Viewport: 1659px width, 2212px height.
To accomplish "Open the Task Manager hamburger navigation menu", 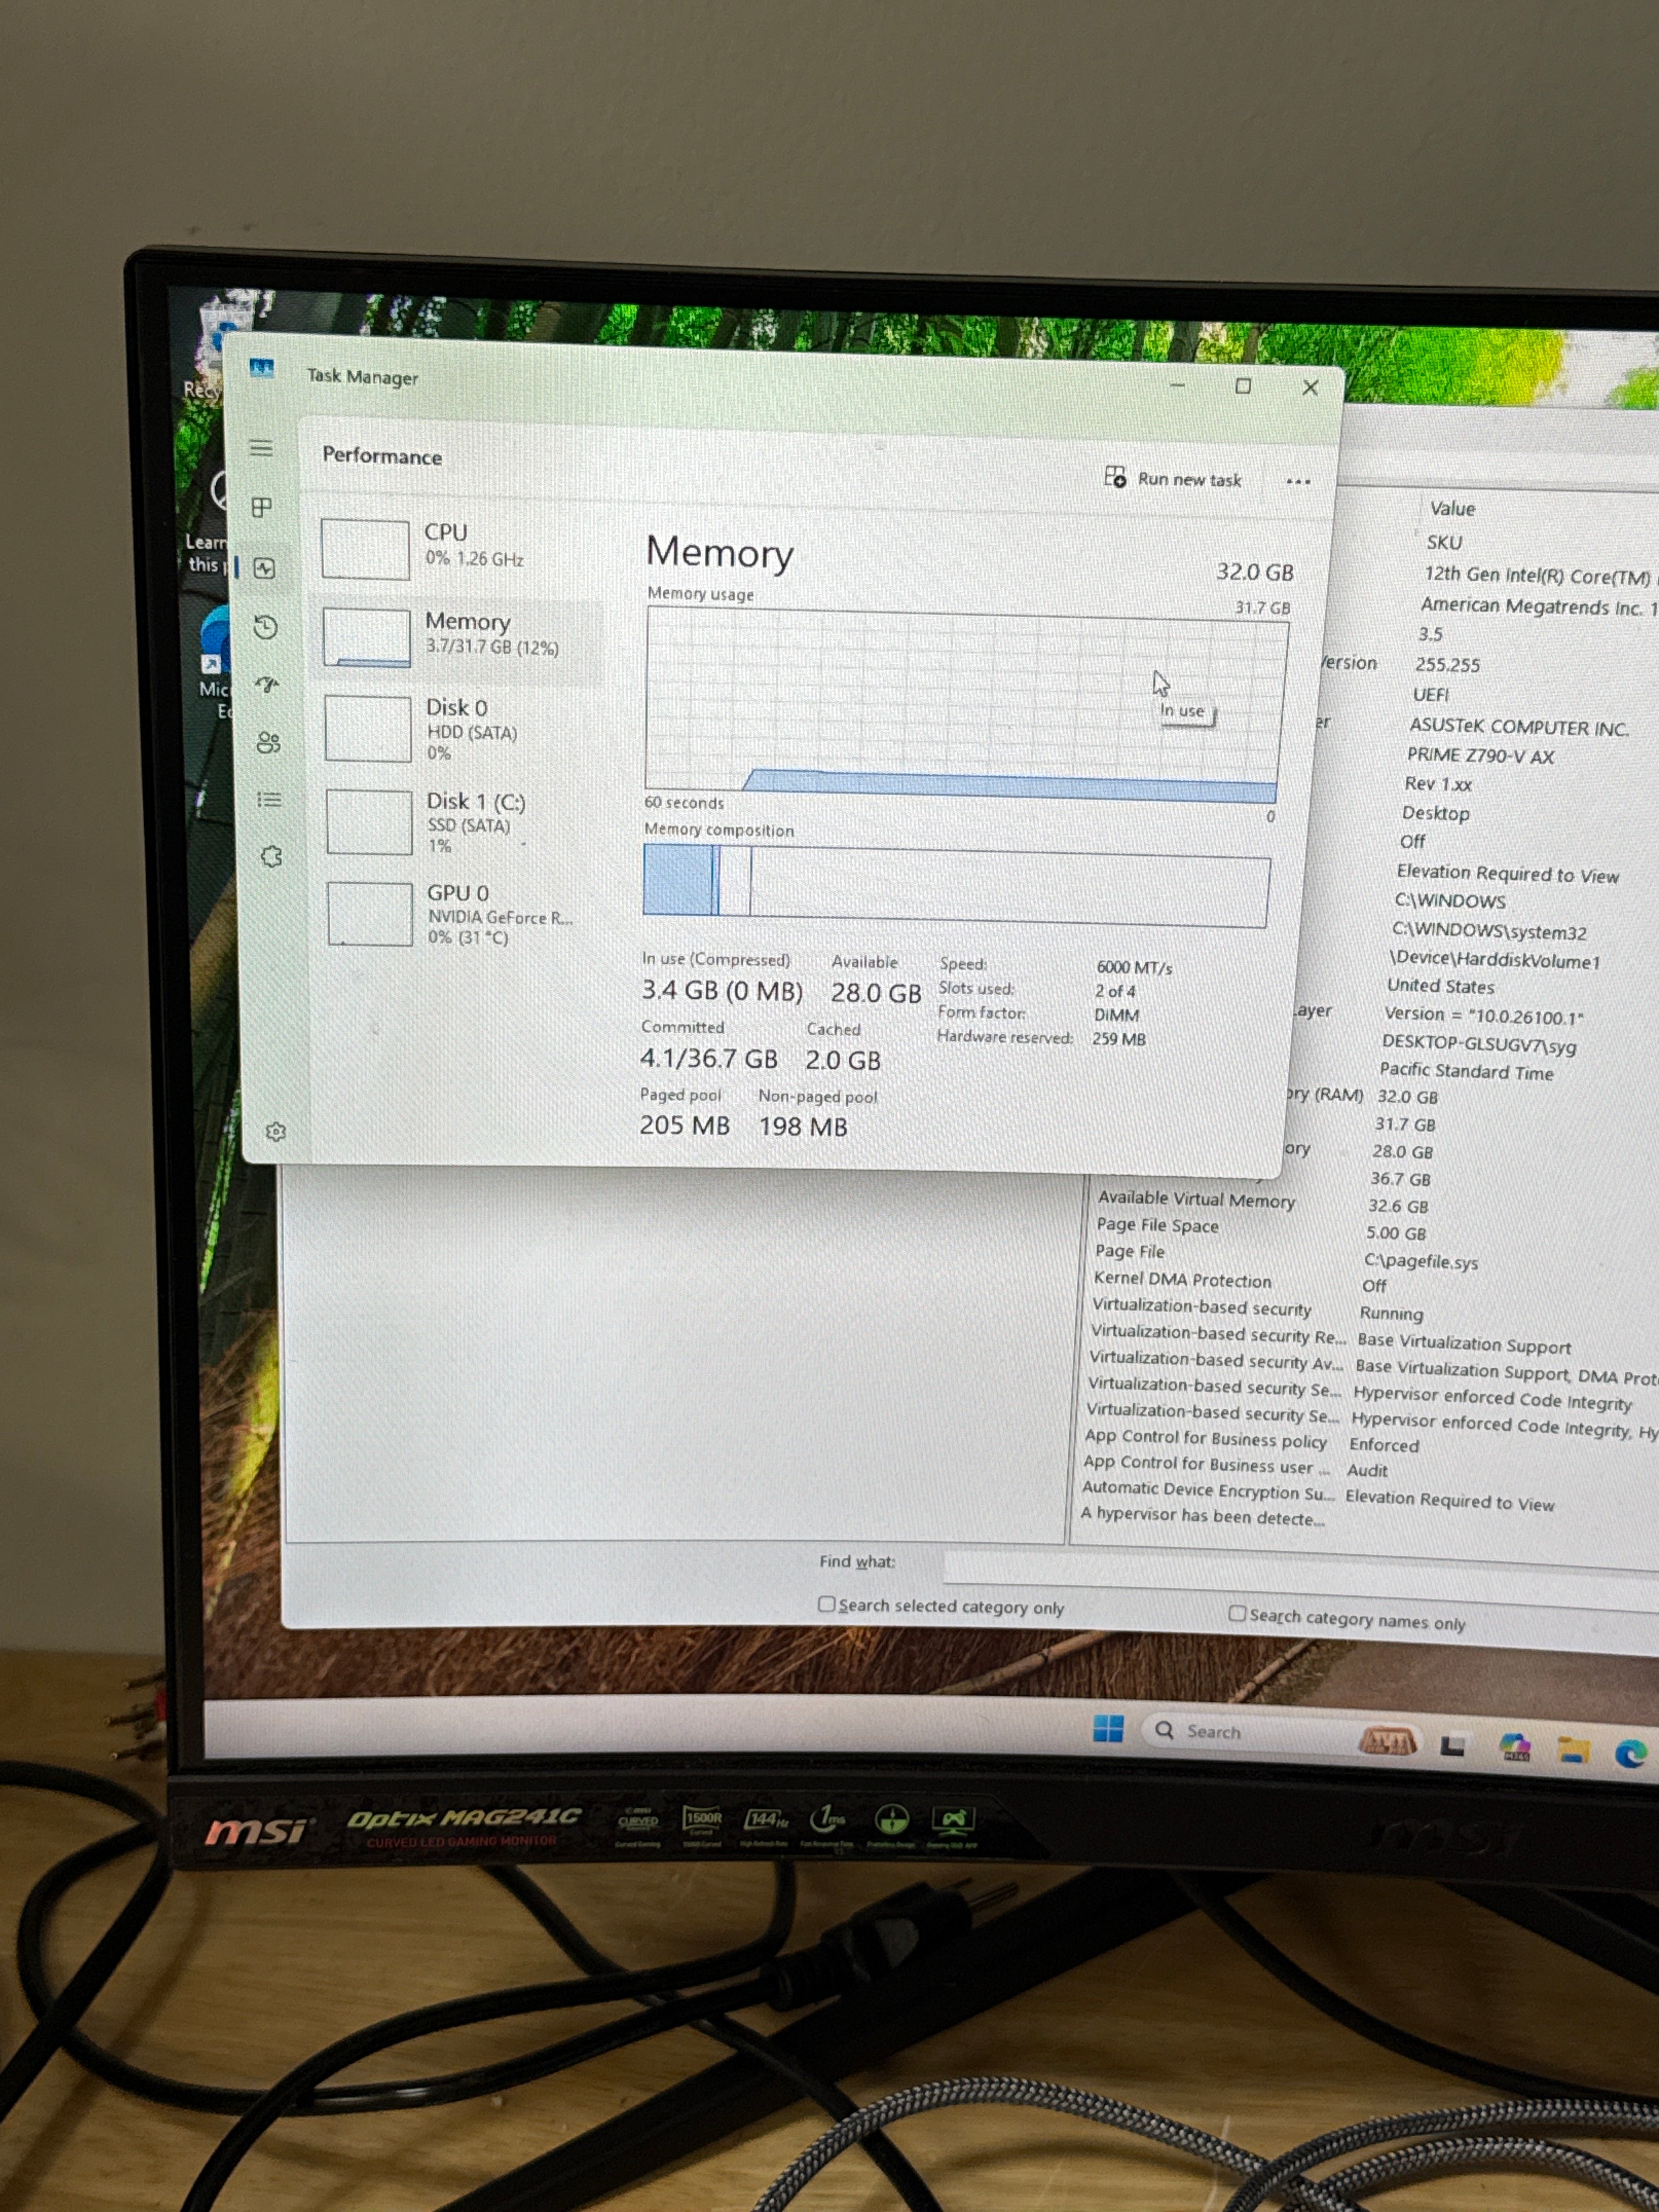I will [261, 448].
